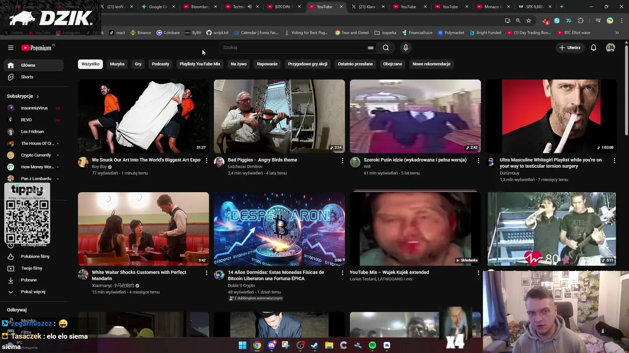Open the Chrome extensions puzzle icon

[x=581, y=21]
